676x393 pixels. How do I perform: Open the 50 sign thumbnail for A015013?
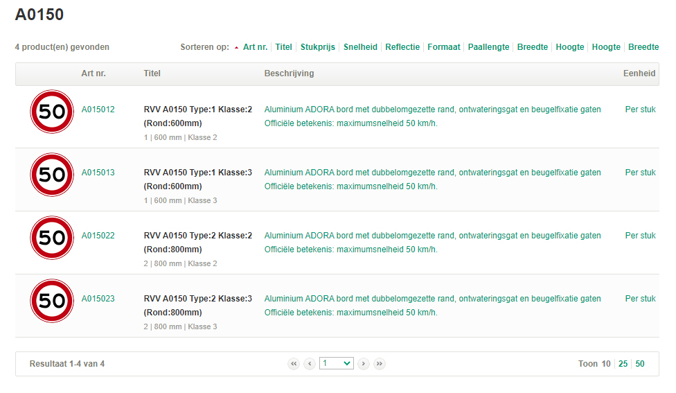tap(52, 175)
